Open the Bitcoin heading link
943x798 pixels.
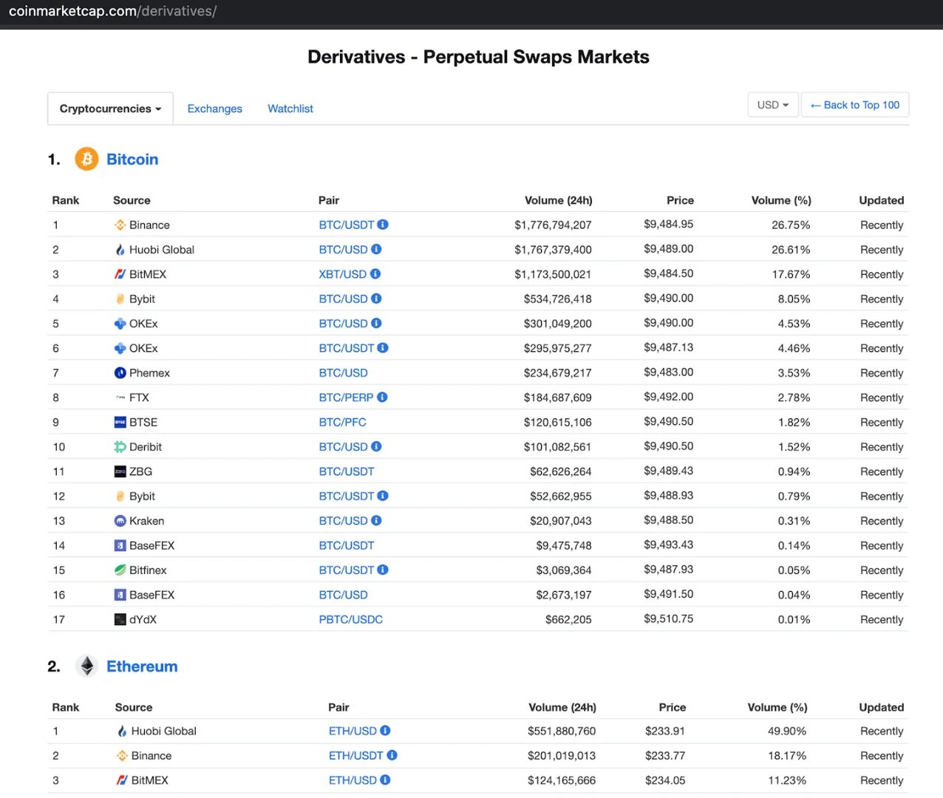tap(132, 160)
